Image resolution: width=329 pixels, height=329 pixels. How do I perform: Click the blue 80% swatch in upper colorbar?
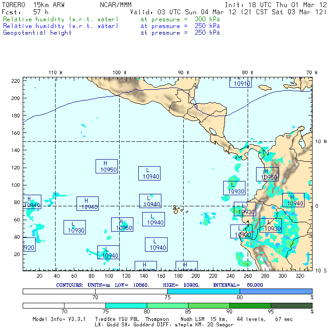(x=276, y=291)
